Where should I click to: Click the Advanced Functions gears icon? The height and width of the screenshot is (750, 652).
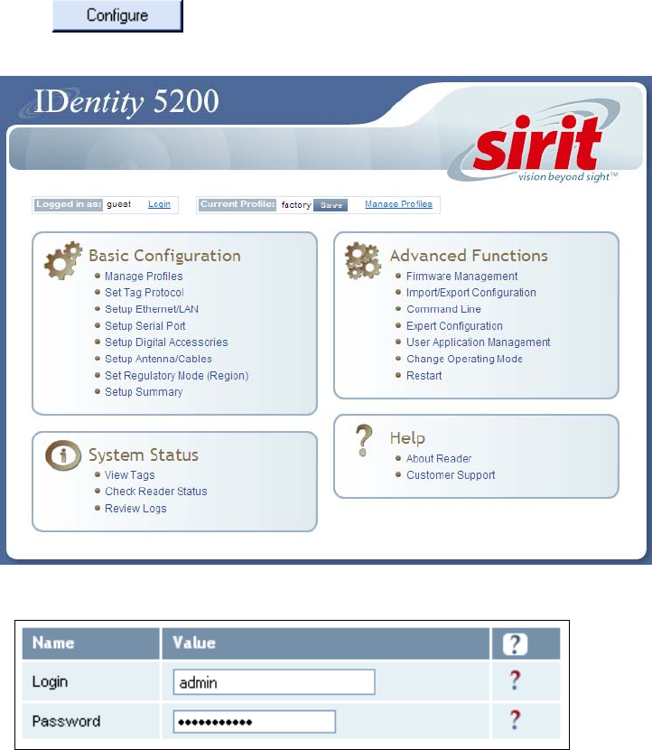pos(363,260)
